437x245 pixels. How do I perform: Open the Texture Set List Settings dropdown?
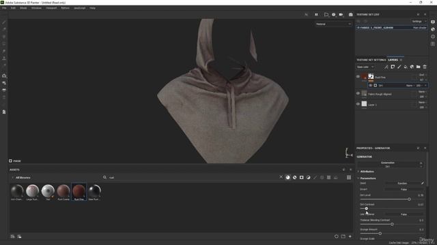point(419,21)
